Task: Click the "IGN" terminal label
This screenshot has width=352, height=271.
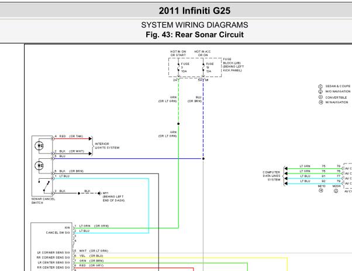Action: click(x=67, y=228)
